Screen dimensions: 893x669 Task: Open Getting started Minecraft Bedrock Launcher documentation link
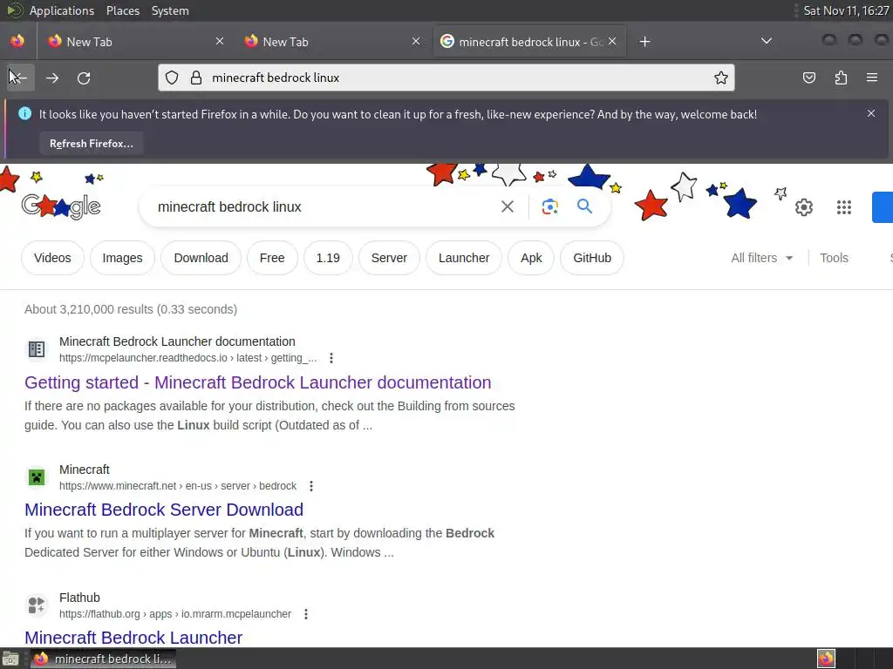click(x=257, y=382)
